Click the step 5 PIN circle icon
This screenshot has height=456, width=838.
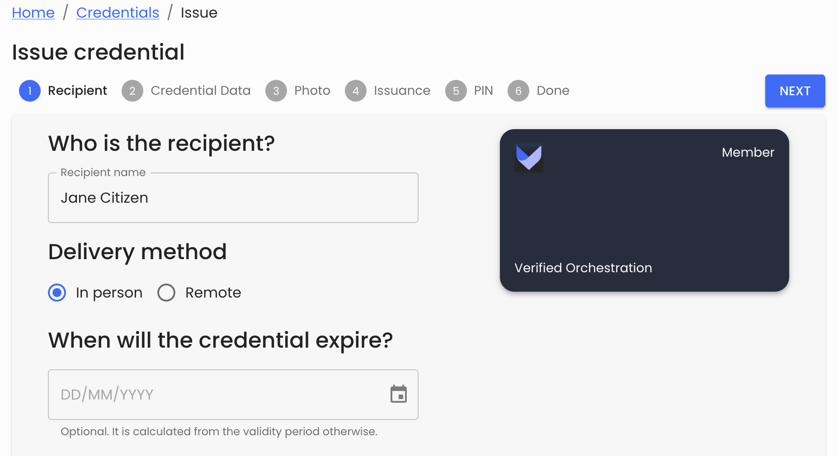pyautogui.click(x=455, y=91)
